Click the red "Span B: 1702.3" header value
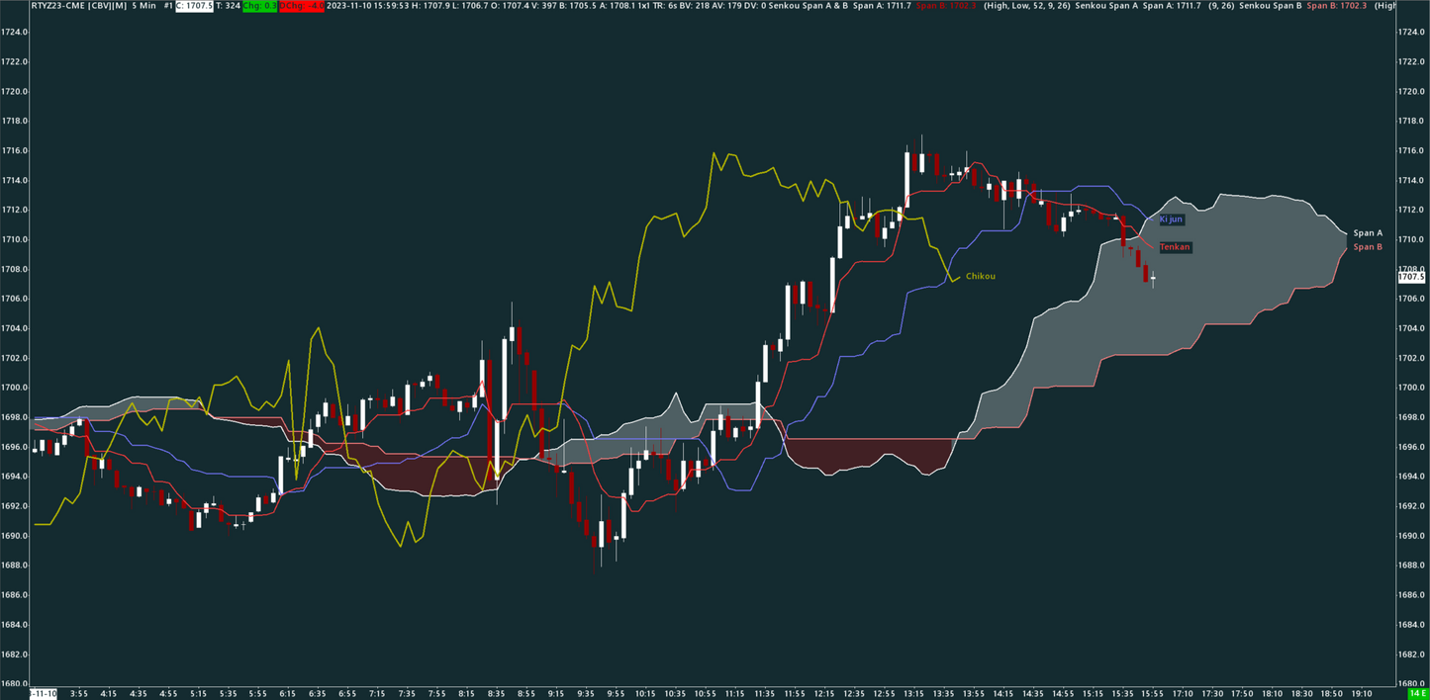Viewport: 1430px width, 700px height. click(945, 7)
